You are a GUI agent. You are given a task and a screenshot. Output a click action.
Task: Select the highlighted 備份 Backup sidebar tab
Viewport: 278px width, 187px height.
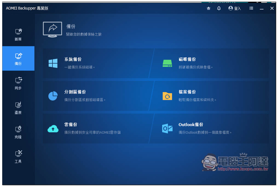(18, 59)
